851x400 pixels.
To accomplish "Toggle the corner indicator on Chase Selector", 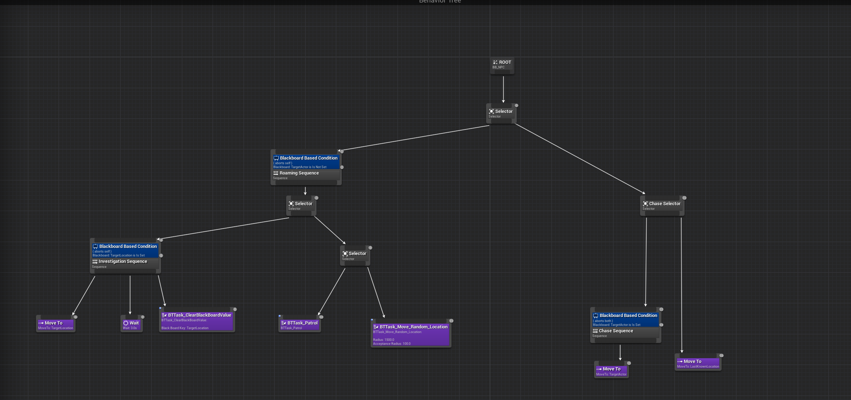I will 684,198.
